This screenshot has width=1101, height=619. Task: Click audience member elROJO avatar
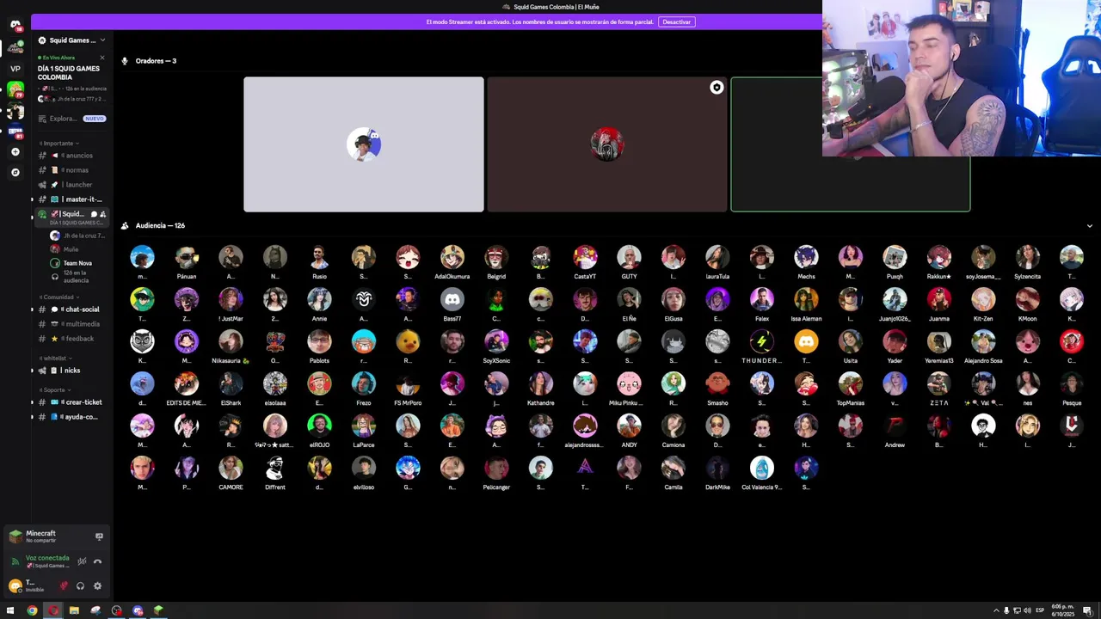pos(319,426)
